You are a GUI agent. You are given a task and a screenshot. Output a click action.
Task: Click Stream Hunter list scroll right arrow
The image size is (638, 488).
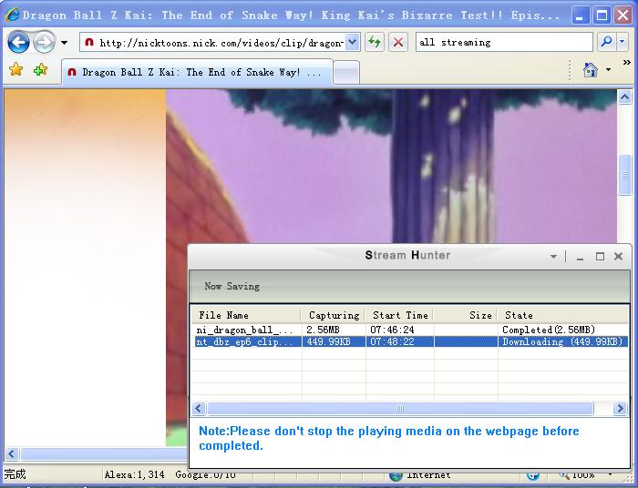click(620, 409)
